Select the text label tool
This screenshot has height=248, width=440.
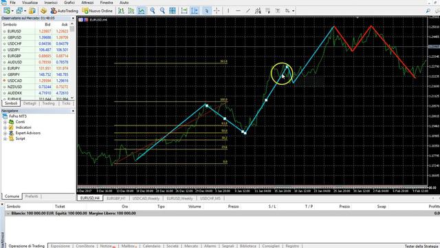(x=278, y=11)
